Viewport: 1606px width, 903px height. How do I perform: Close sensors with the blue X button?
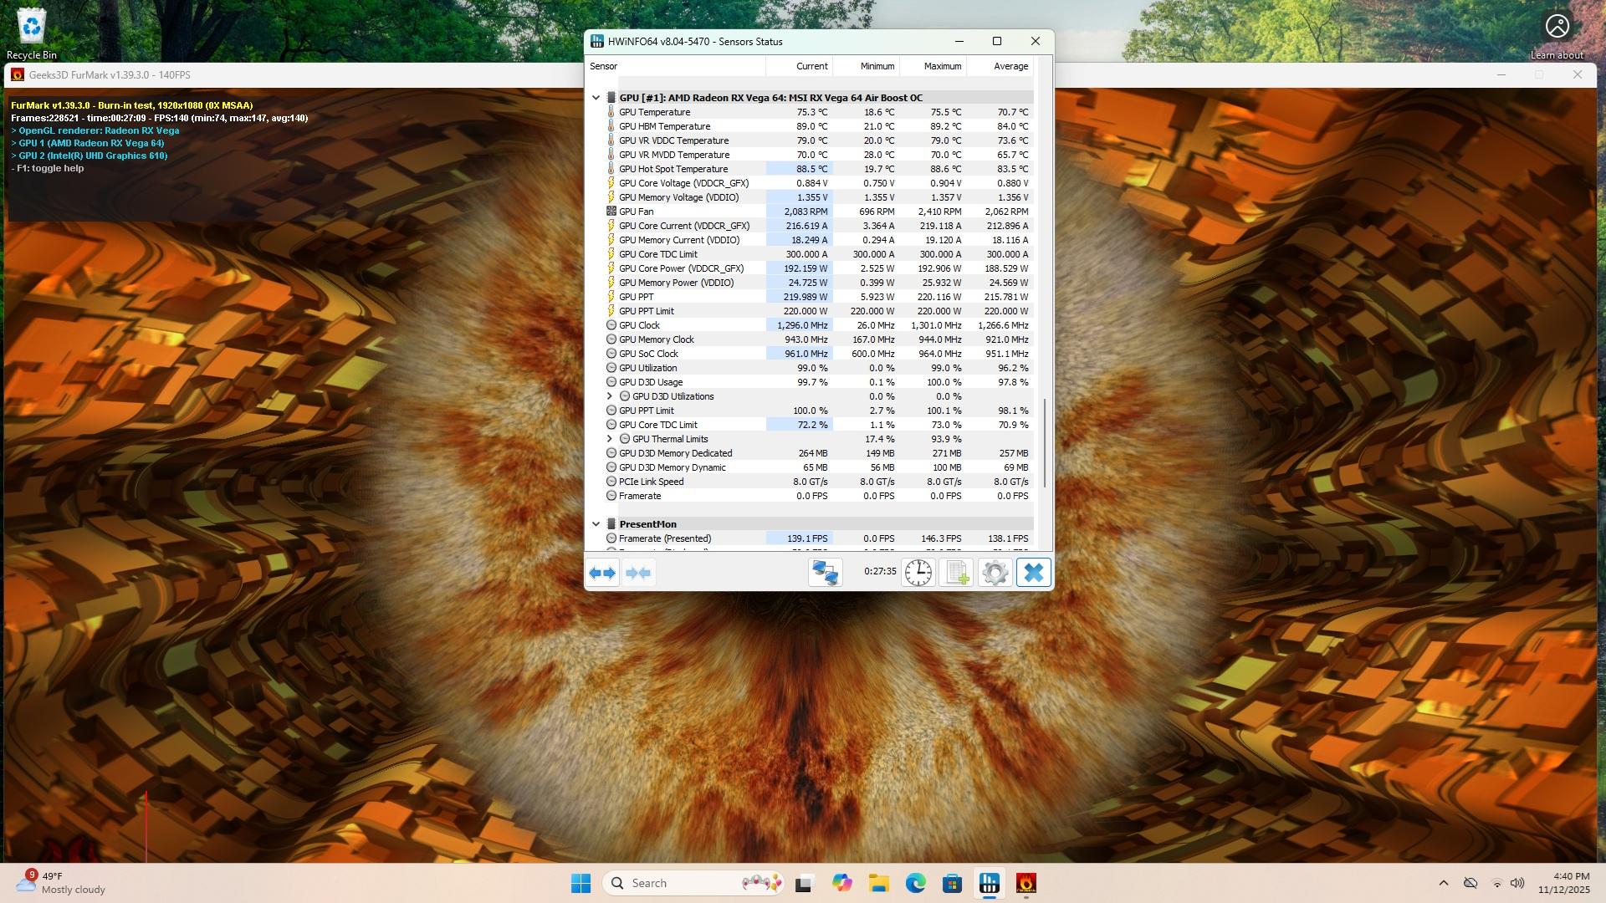click(1034, 573)
